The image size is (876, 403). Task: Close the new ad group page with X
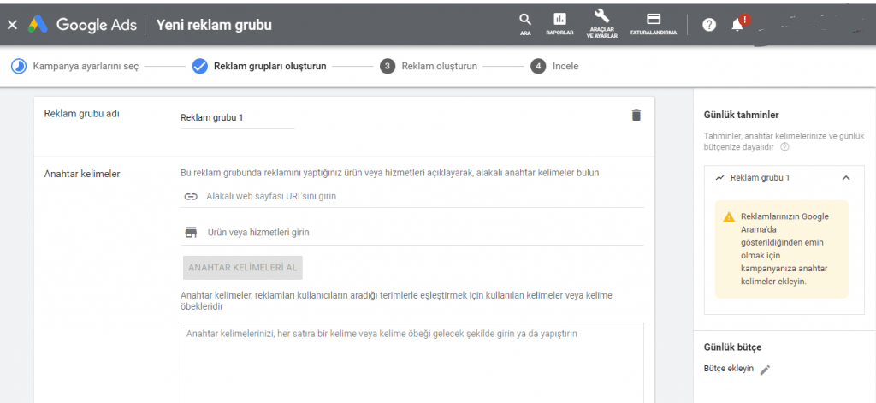12,25
